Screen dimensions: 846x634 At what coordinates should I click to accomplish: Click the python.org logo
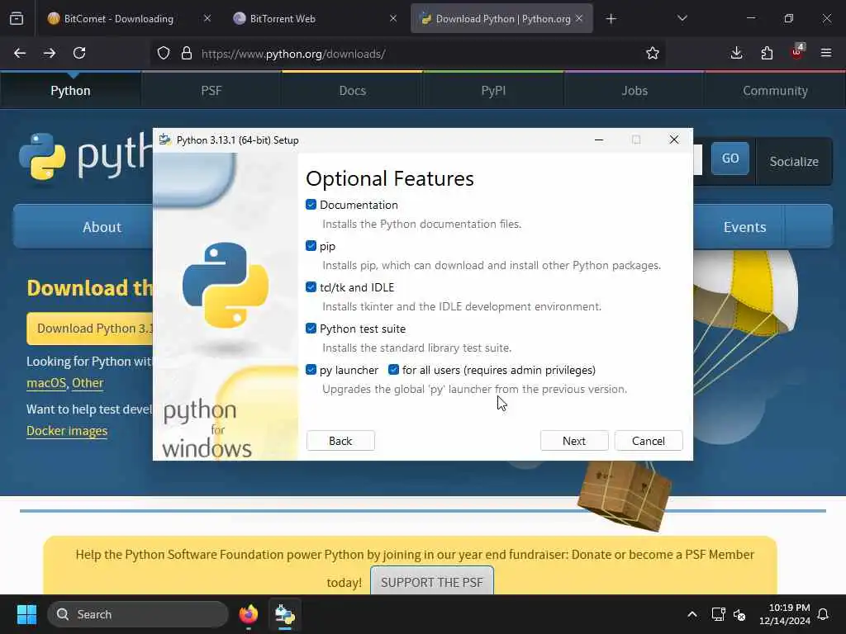click(85, 156)
